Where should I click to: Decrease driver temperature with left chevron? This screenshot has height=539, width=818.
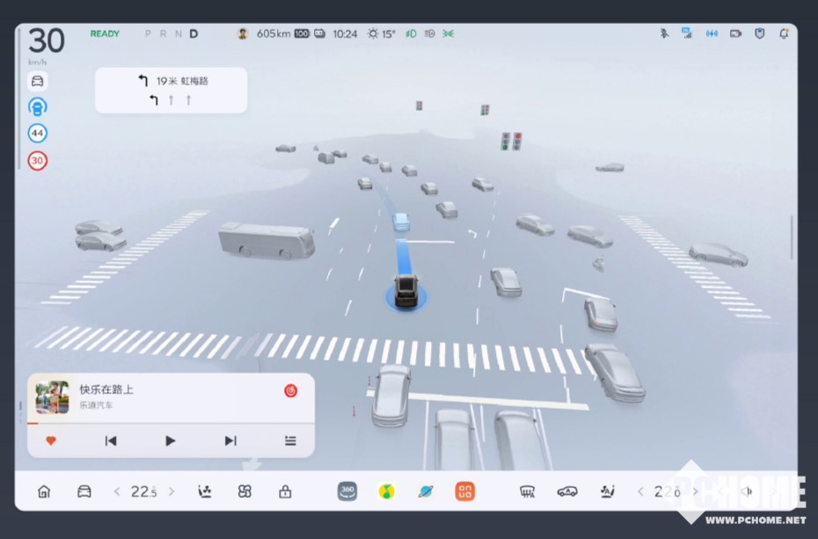(117, 492)
